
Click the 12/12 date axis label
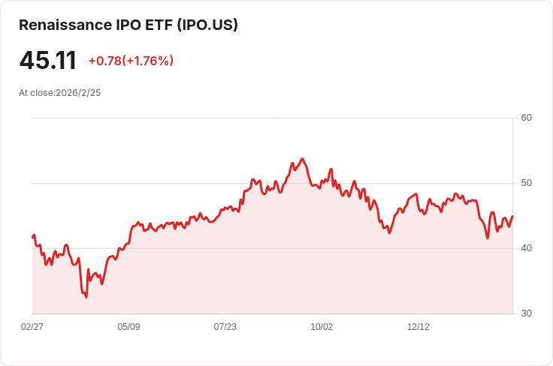tap(419, 327)
